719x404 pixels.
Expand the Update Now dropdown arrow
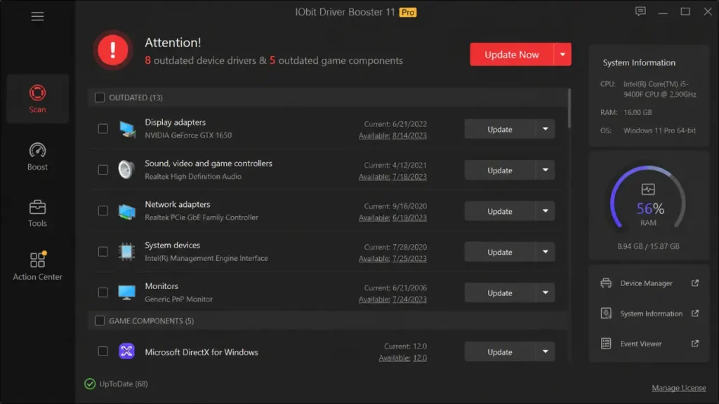point(562,55)
